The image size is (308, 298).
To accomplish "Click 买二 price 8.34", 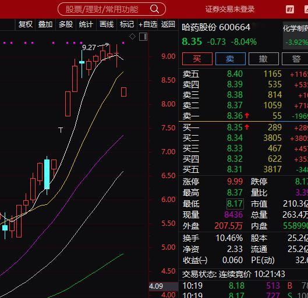I will coord(235,138).
